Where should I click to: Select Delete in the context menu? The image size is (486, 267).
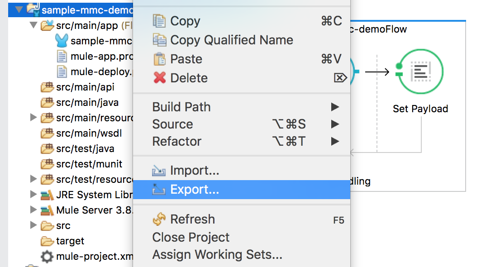189,78
